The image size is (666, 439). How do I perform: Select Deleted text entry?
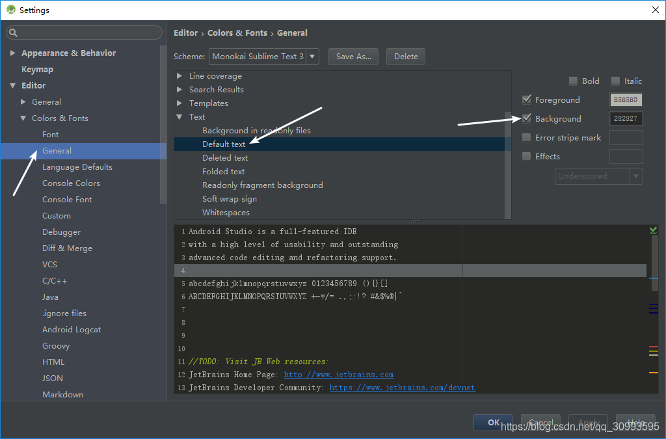point(225,157)
